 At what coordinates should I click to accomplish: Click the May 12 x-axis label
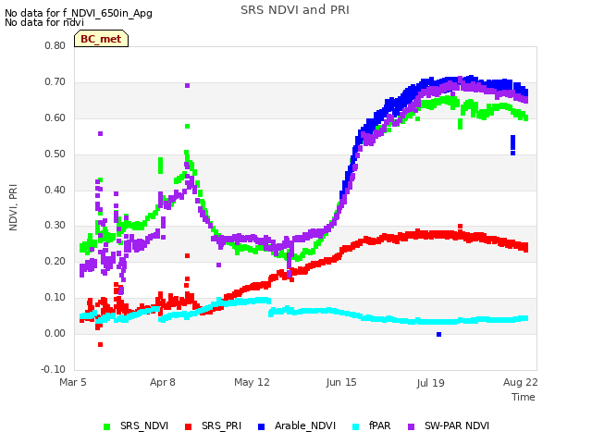pyautogui.click(x=252, y=382)
